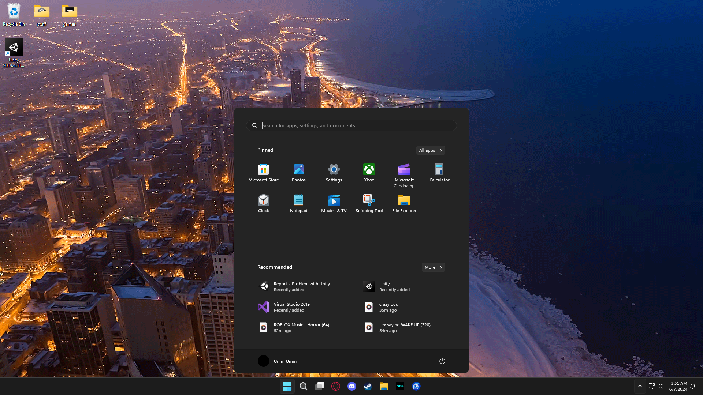The width and height of the screenshot is (703, 395).
Task: Open Microsoft Clipchamp
Action: tap(404, 175)
